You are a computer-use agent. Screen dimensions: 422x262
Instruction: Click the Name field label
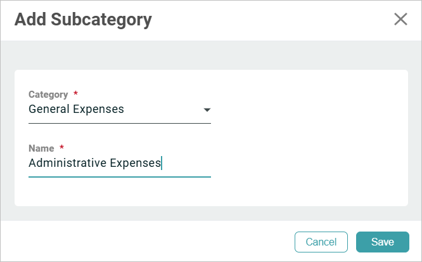coord(41,148)
